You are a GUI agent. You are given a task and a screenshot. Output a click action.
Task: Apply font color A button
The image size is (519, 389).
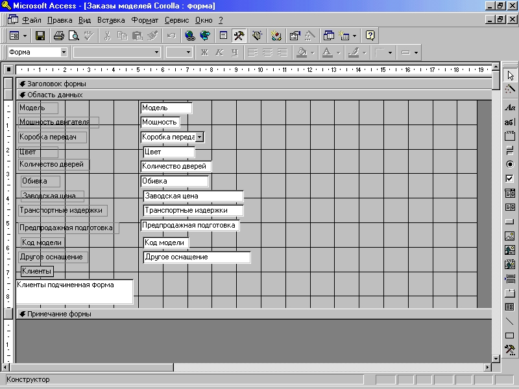(328, 53)
